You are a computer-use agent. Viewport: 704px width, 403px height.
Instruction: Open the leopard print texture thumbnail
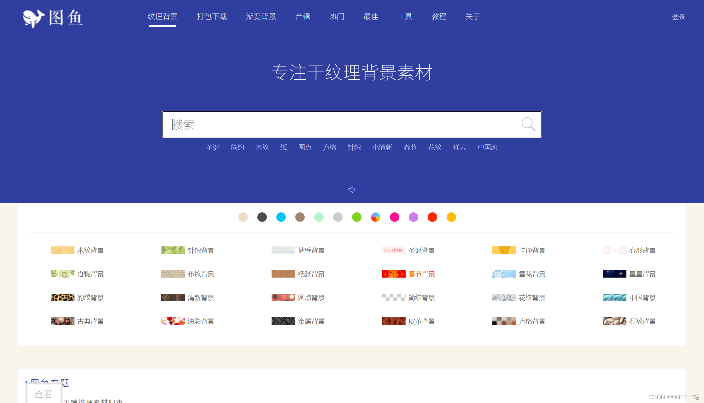(62, 297)
